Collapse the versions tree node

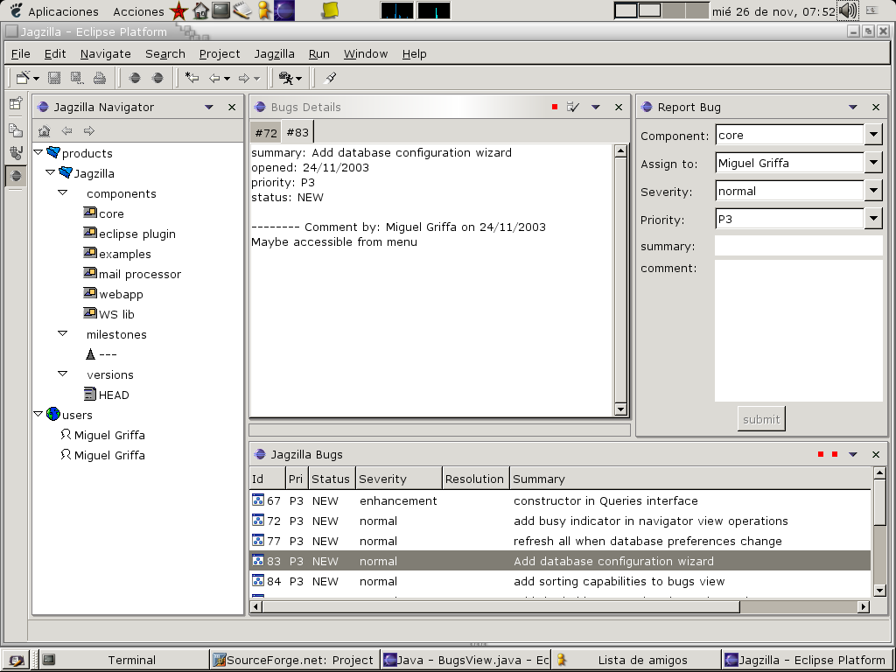(x=63, y=374)
